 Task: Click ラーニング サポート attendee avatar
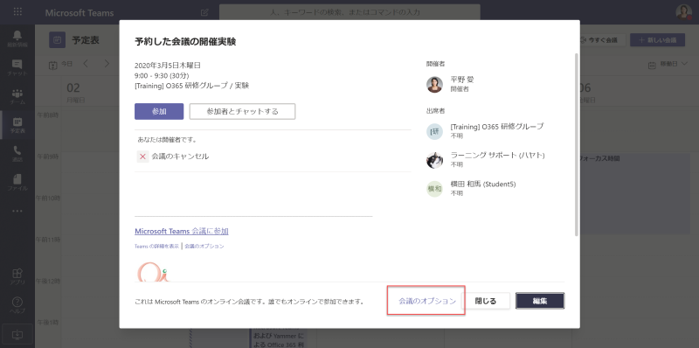[434, 160]
